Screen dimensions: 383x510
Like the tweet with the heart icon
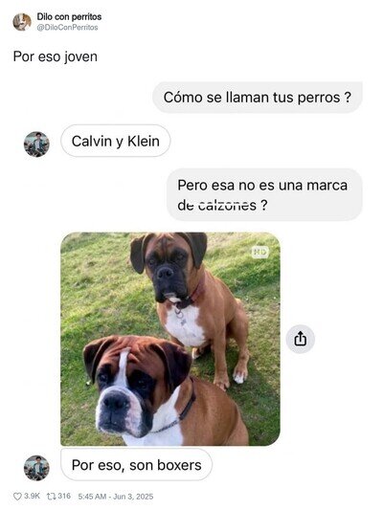(x=17, y=497)
